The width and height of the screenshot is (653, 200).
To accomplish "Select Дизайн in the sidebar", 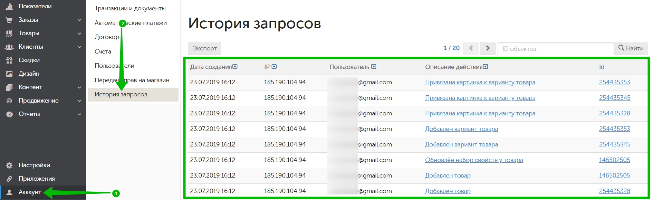I will tap(43, 74).
